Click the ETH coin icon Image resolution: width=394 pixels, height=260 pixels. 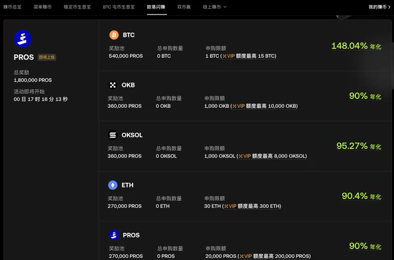click(112, 185)
